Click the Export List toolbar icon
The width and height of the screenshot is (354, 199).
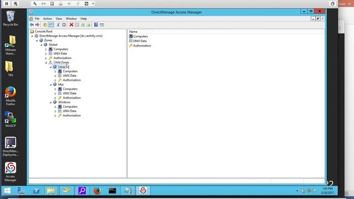coord(88,25)
